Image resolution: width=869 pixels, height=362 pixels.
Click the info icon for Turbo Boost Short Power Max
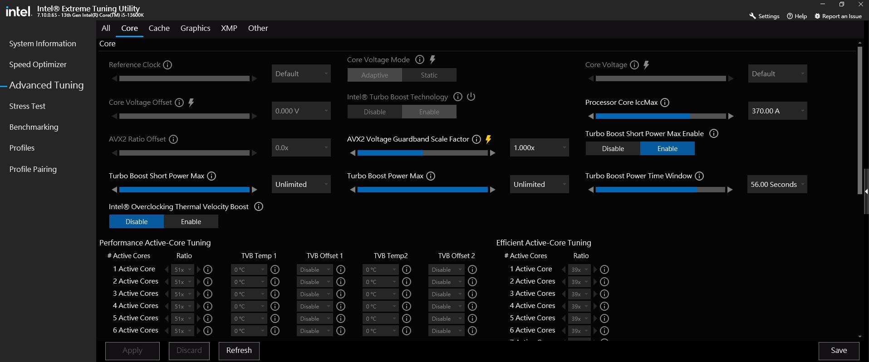click(211, 176)
